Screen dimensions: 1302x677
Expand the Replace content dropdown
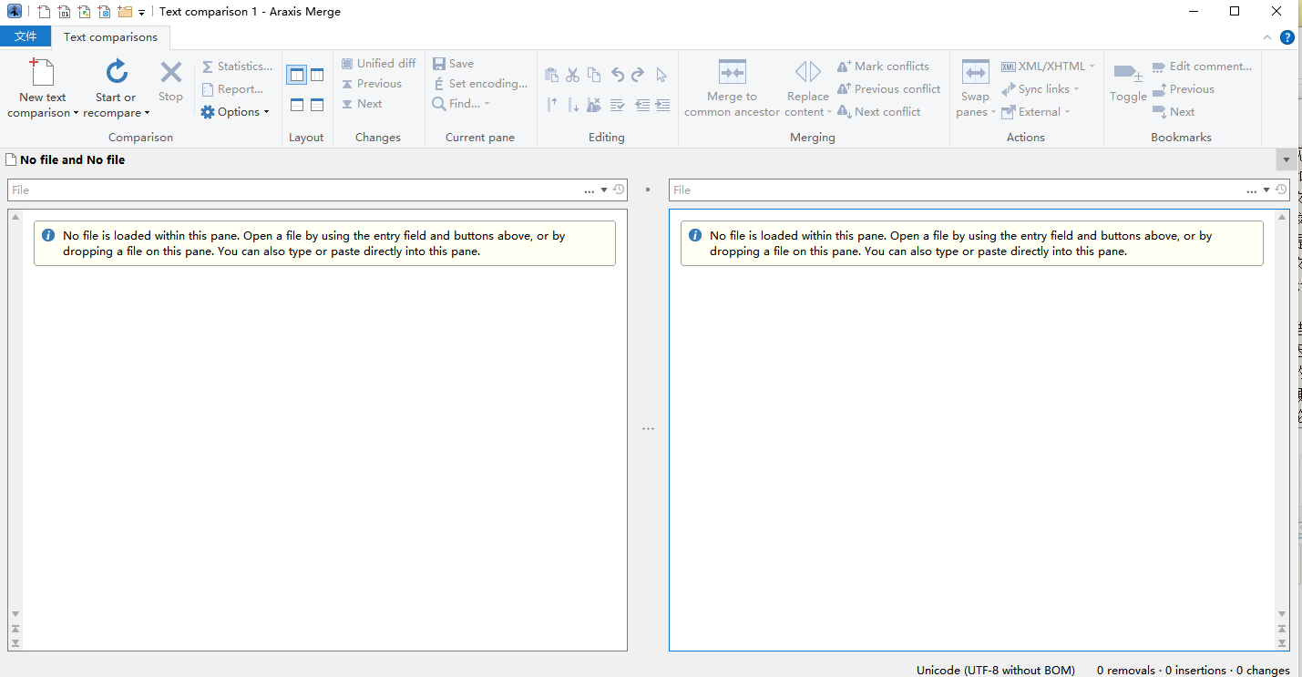click(829, 113)
